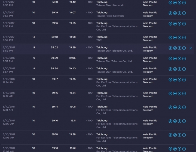
Task: Click Far EasTone server in 12:12 AM row
Action: coord(117,96)
